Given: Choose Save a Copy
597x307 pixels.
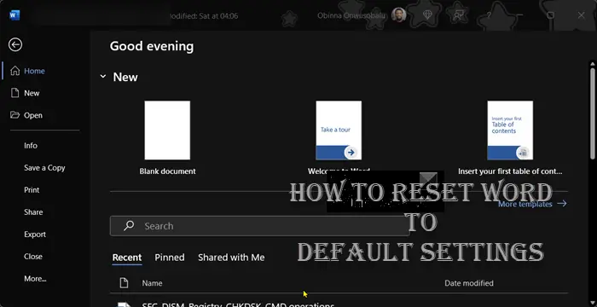Looking at the screenshot, I should tap(44, 168).
